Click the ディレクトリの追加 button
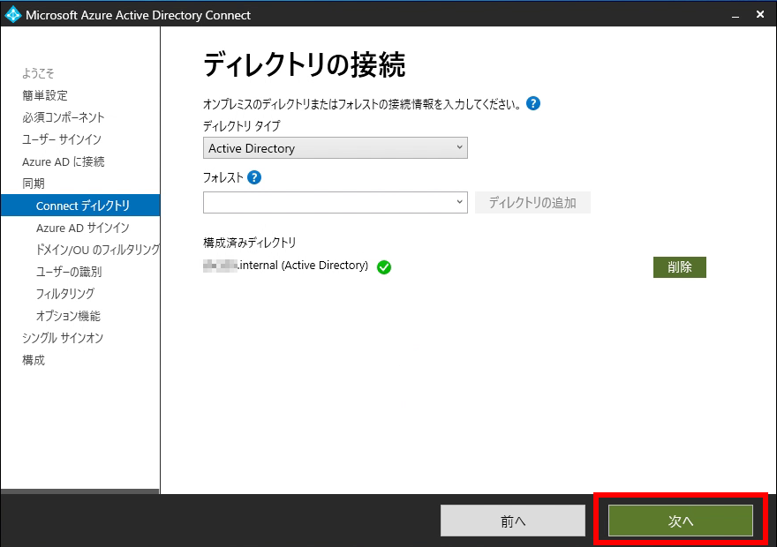Image resolution: width=777 pixels, height=547 pixels. [532, 202]
